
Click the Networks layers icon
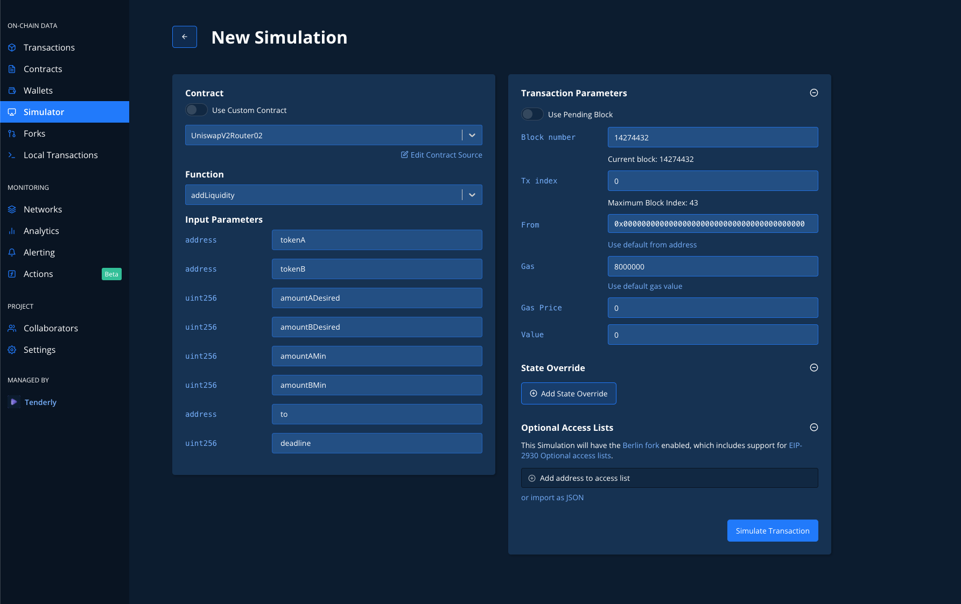point(12,209)
